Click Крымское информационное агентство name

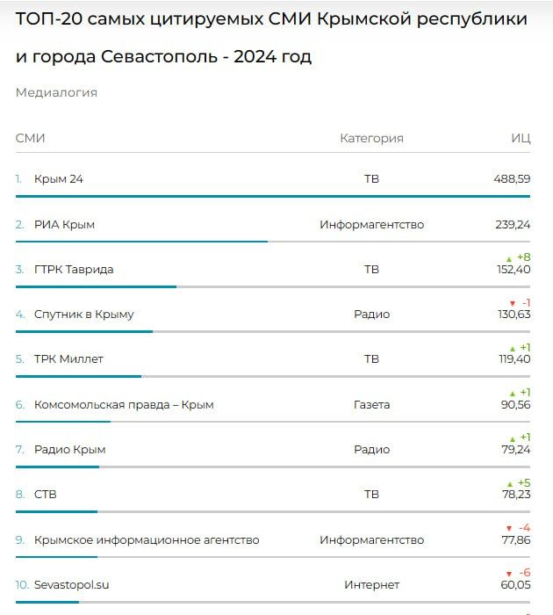147,540
